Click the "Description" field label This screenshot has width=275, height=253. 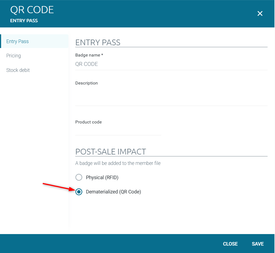pos(86,83)
